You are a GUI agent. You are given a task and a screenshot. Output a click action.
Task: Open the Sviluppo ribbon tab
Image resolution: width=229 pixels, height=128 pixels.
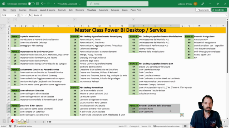coord(115,10)
